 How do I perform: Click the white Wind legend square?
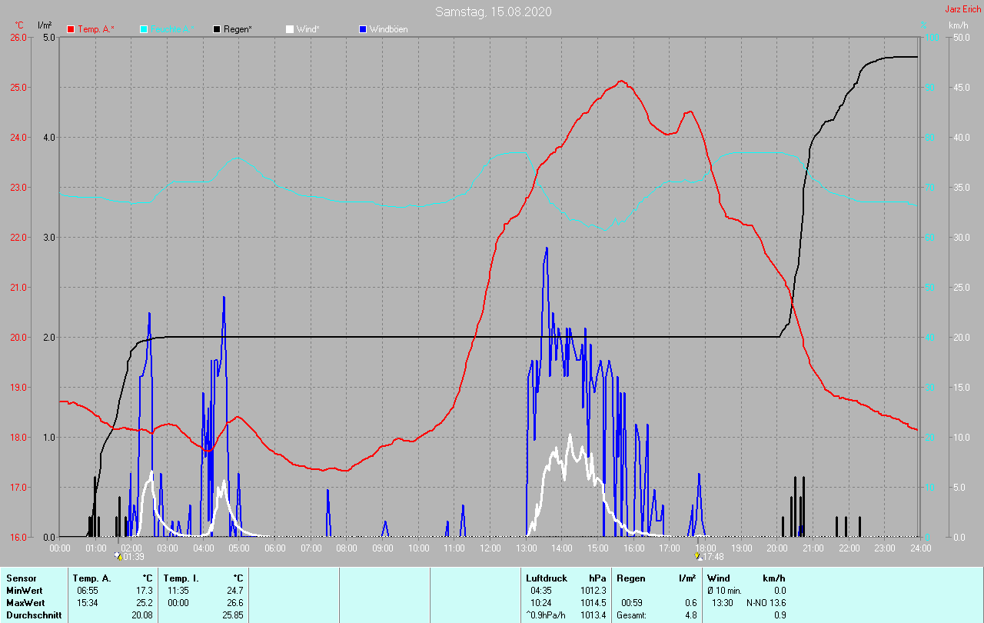point(290,29)
